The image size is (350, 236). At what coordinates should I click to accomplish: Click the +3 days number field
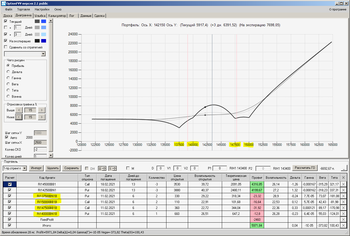(18, 35)
